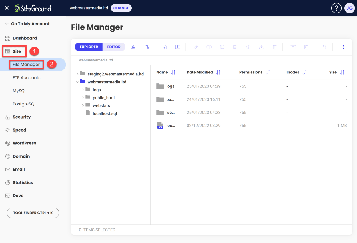Click the Extract archive toolbar icon
Screen dimensions: 357x243
[x=306, y=47]
